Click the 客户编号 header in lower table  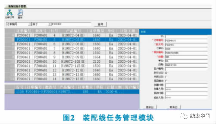point(132,87)
